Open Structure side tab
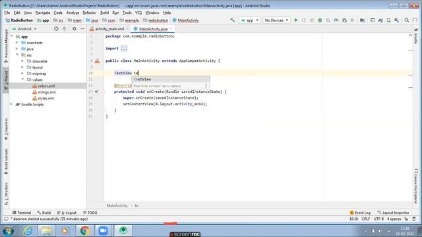The width and height of the screenshot is (422, 237). [x=6, y=194]
